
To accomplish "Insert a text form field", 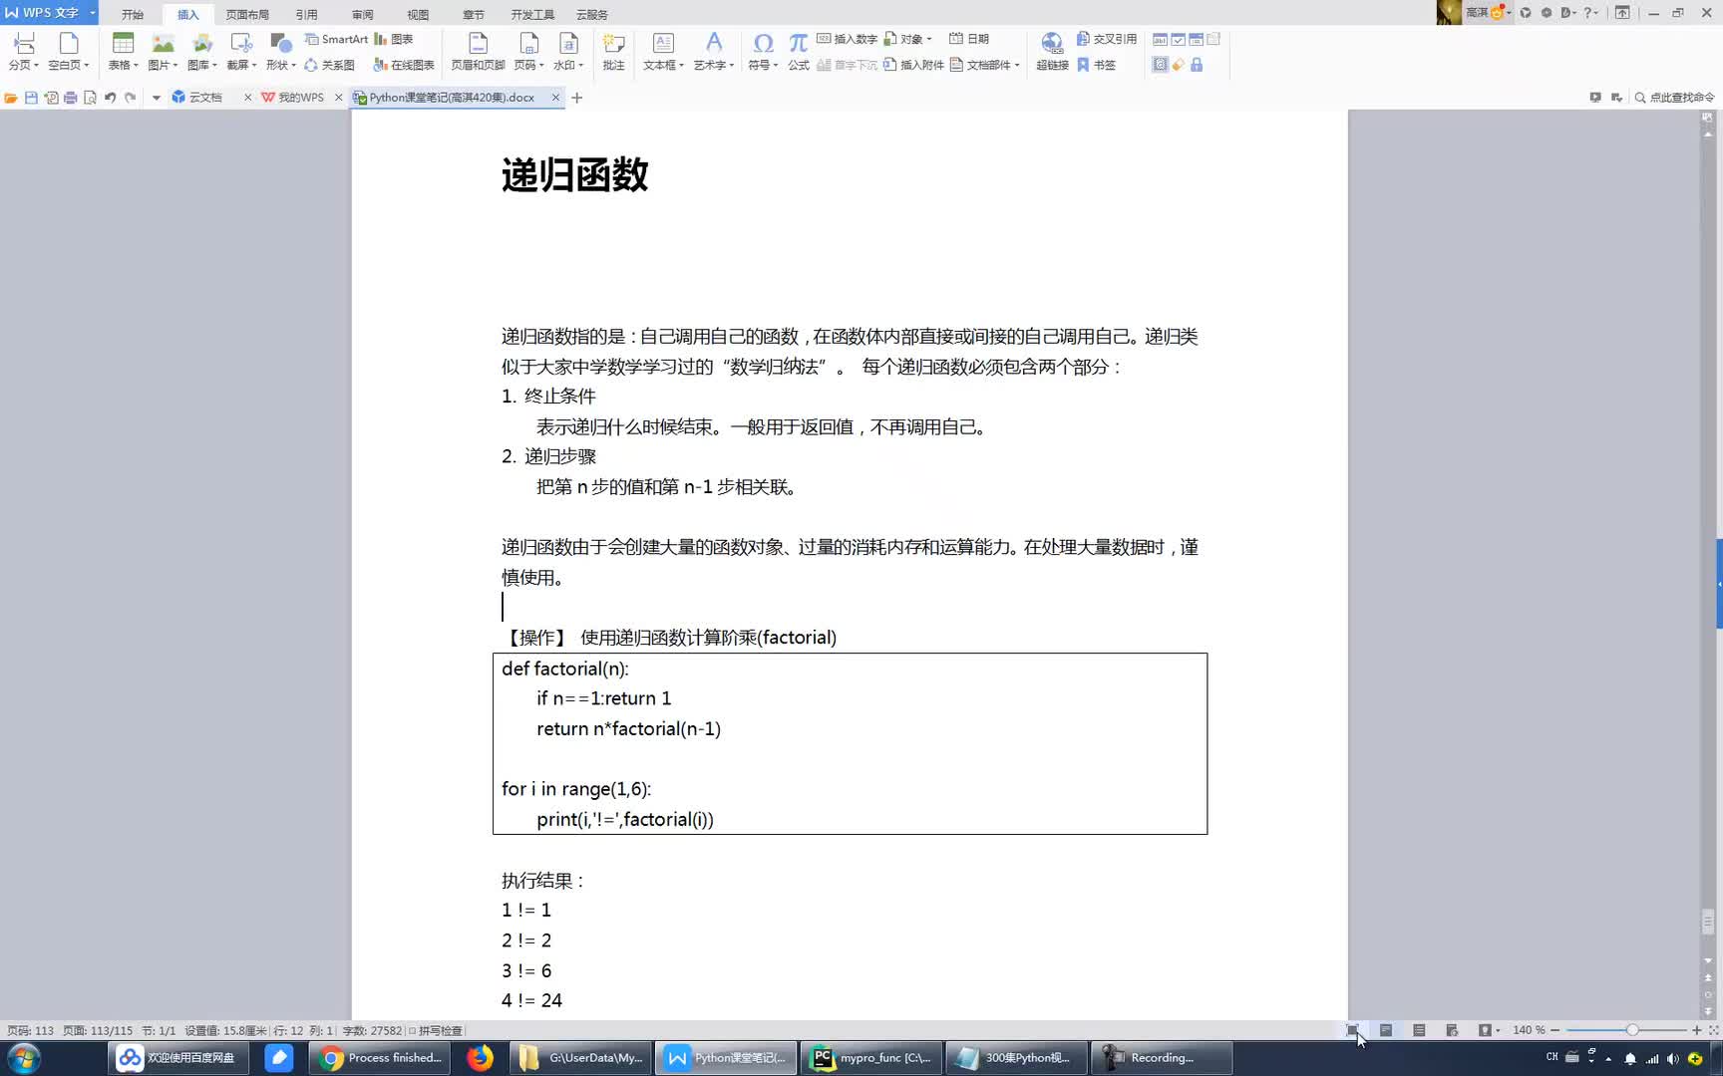I will tap(1160, 39).
